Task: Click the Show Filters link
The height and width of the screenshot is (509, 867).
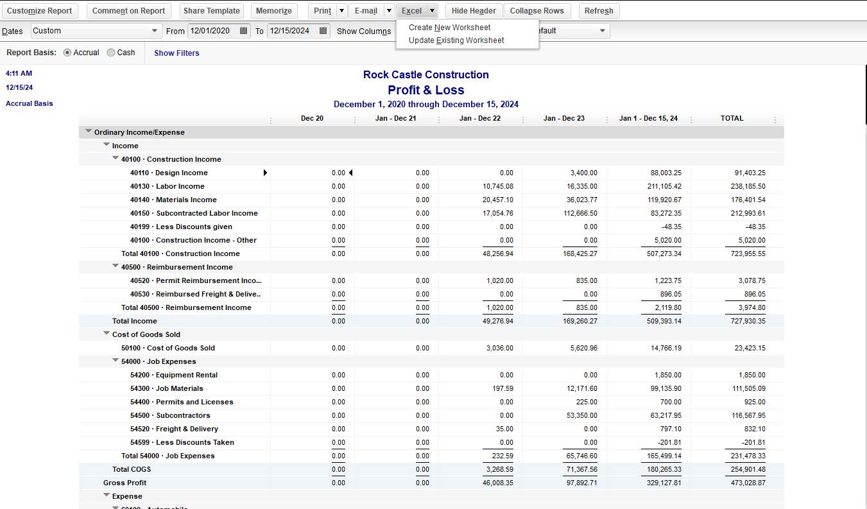Action: pos(176,53)
